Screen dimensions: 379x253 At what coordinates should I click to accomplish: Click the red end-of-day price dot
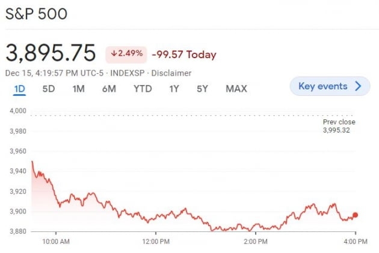click(356, 215)
